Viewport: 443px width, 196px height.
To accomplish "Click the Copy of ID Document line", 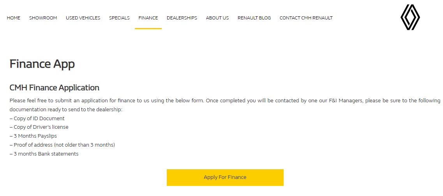I will point(37,119).
